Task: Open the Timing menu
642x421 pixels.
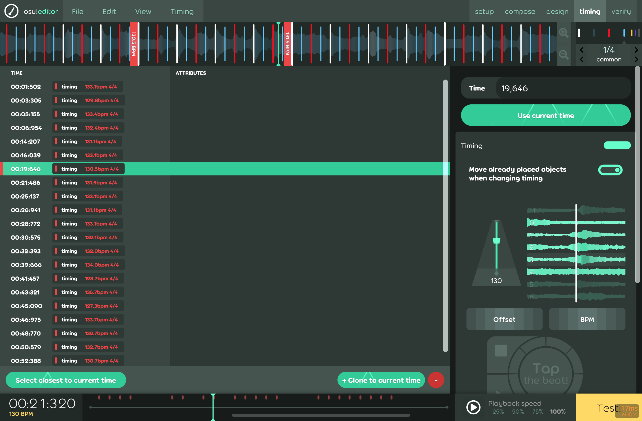Action: [182, 11]
